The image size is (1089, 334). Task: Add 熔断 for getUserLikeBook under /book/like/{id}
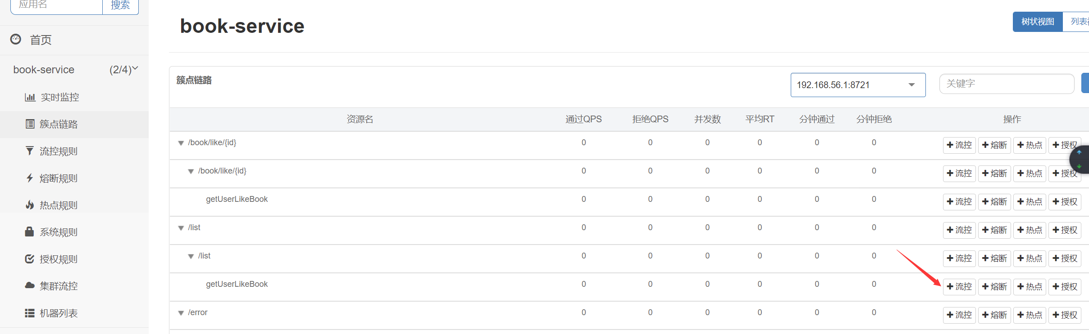(x=994, y=202)
